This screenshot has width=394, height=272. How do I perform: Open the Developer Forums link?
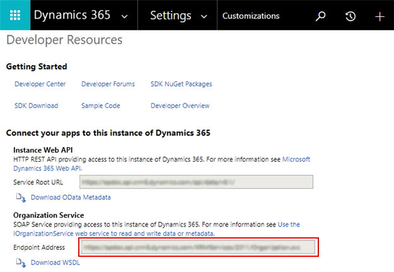pos(108,84)
